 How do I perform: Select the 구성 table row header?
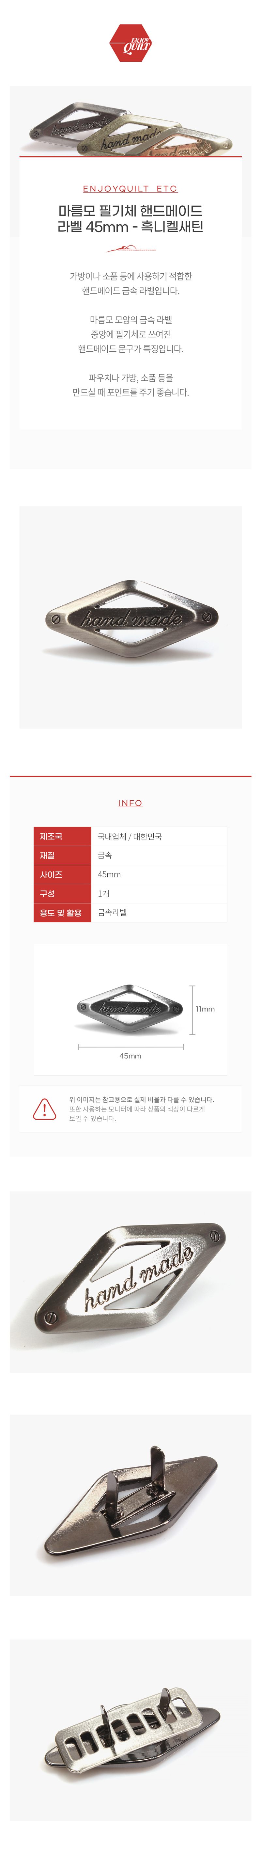[x=63, y=893]
